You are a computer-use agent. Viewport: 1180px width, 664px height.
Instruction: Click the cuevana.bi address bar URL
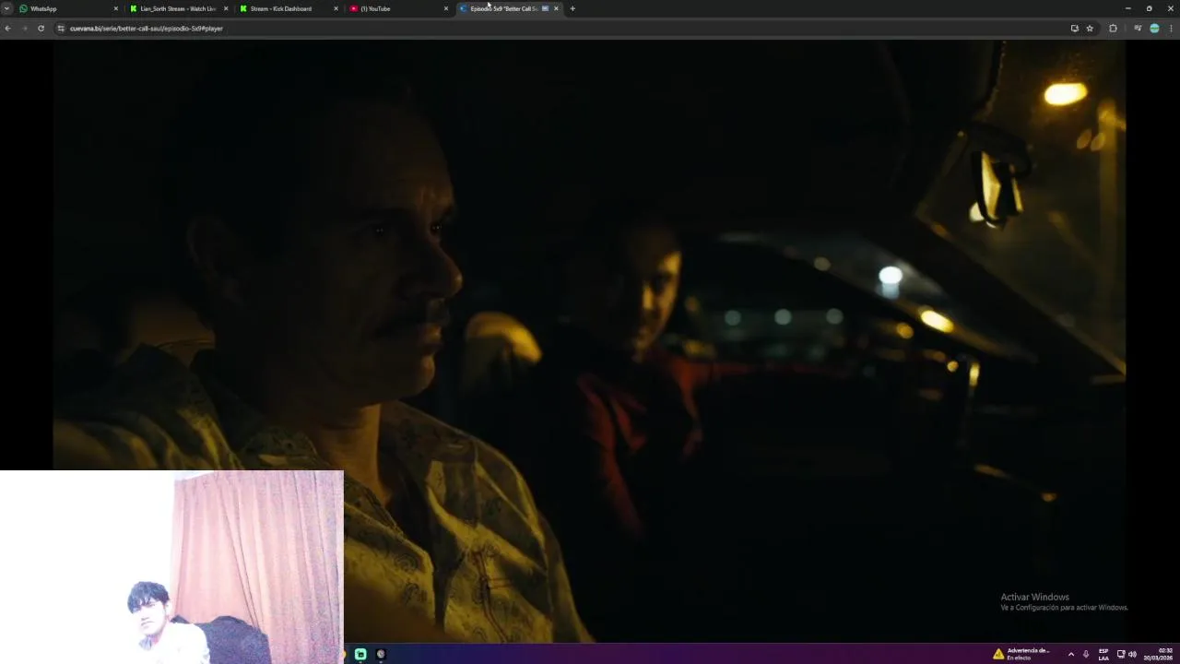tap(147, 29)
